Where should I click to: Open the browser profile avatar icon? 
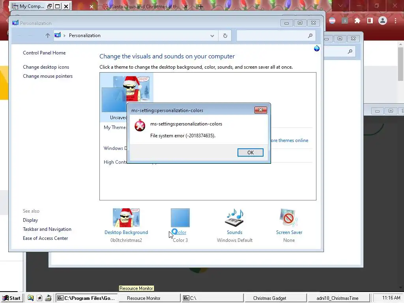pyautogui.click(x=383, y=21)
